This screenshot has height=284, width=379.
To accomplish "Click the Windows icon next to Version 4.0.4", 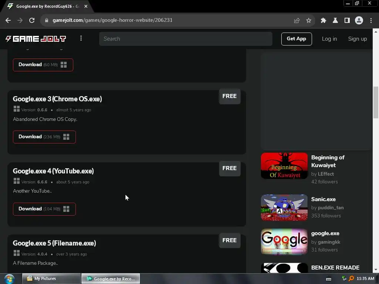I will pyautogui.click(x=17, y=253).
